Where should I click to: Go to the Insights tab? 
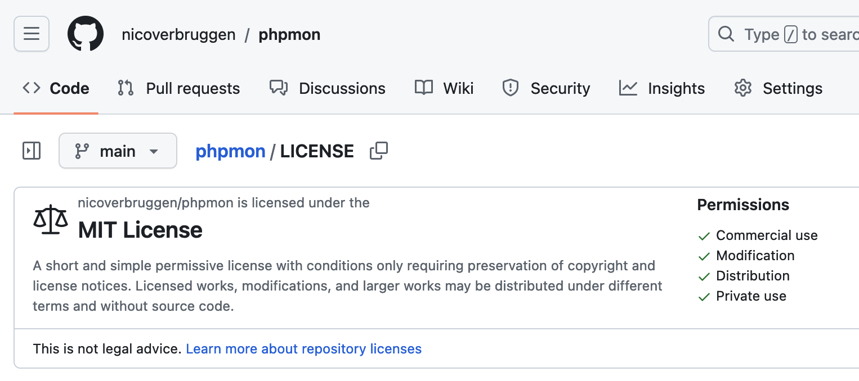(662, 88)
